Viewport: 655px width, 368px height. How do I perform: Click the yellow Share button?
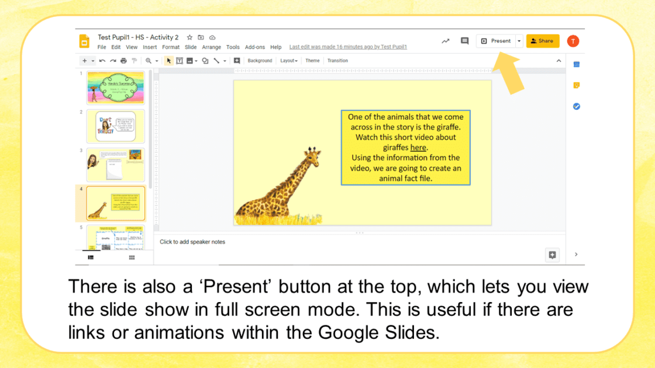click(543, 41)
